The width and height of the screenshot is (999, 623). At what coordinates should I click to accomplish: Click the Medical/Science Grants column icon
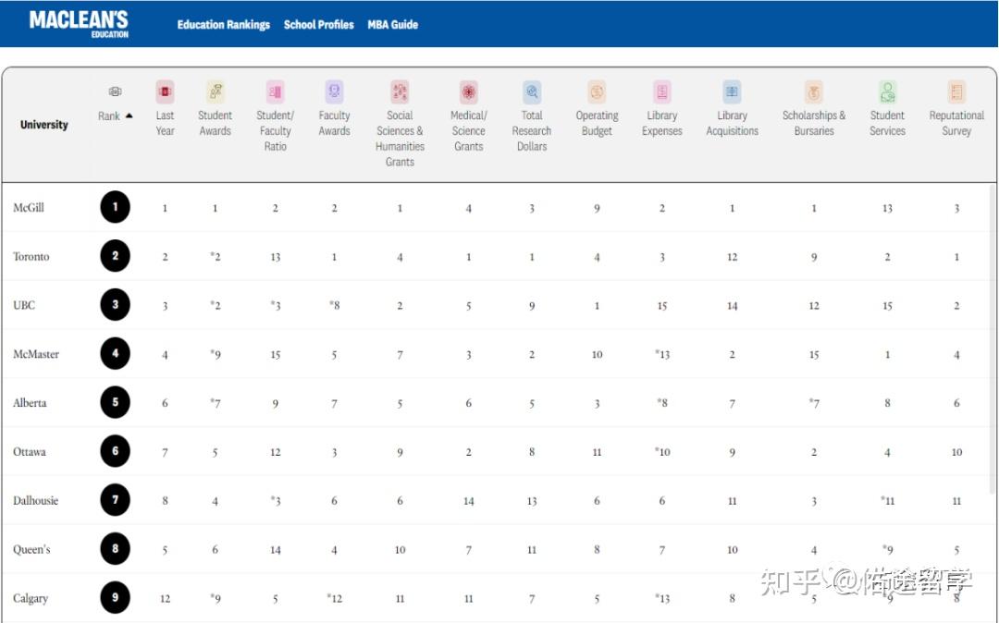(x=468, y=92)
